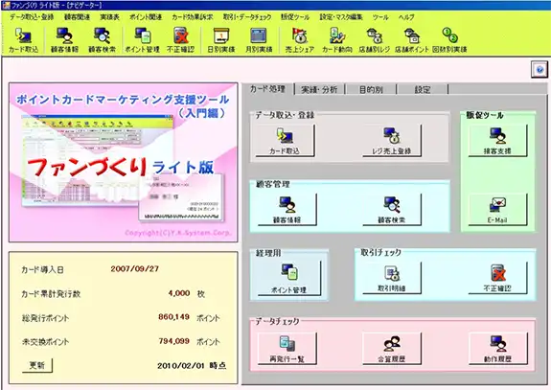
Task: Click the 794,099 unexchanged points value
Action: [173, 341]
